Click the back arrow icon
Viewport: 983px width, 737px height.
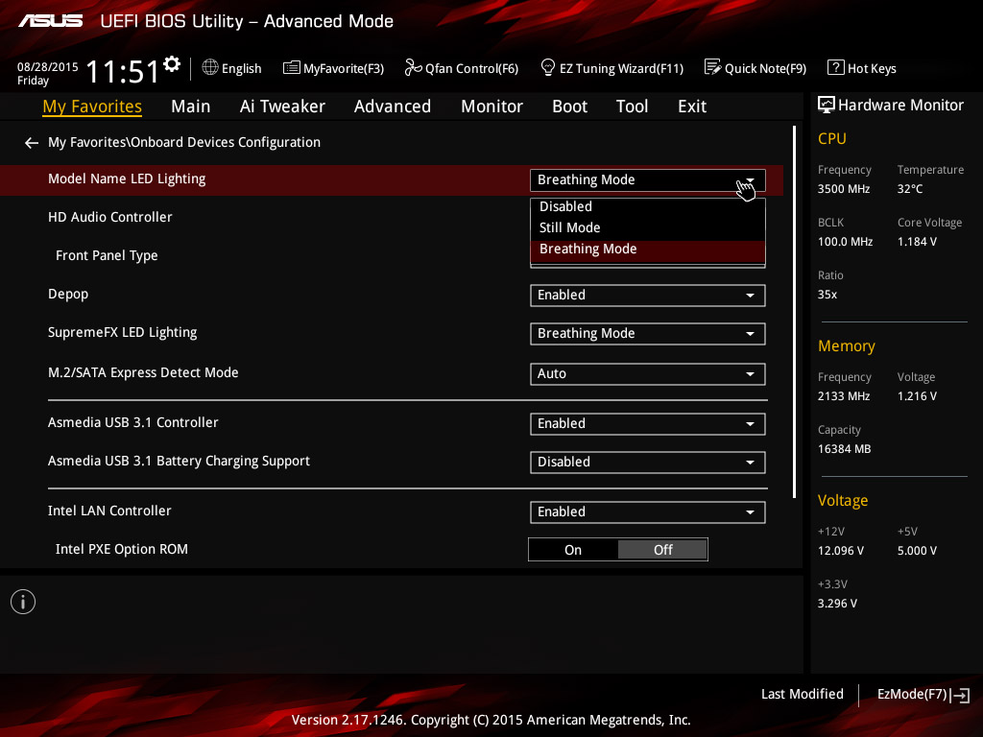coord(32,143)
